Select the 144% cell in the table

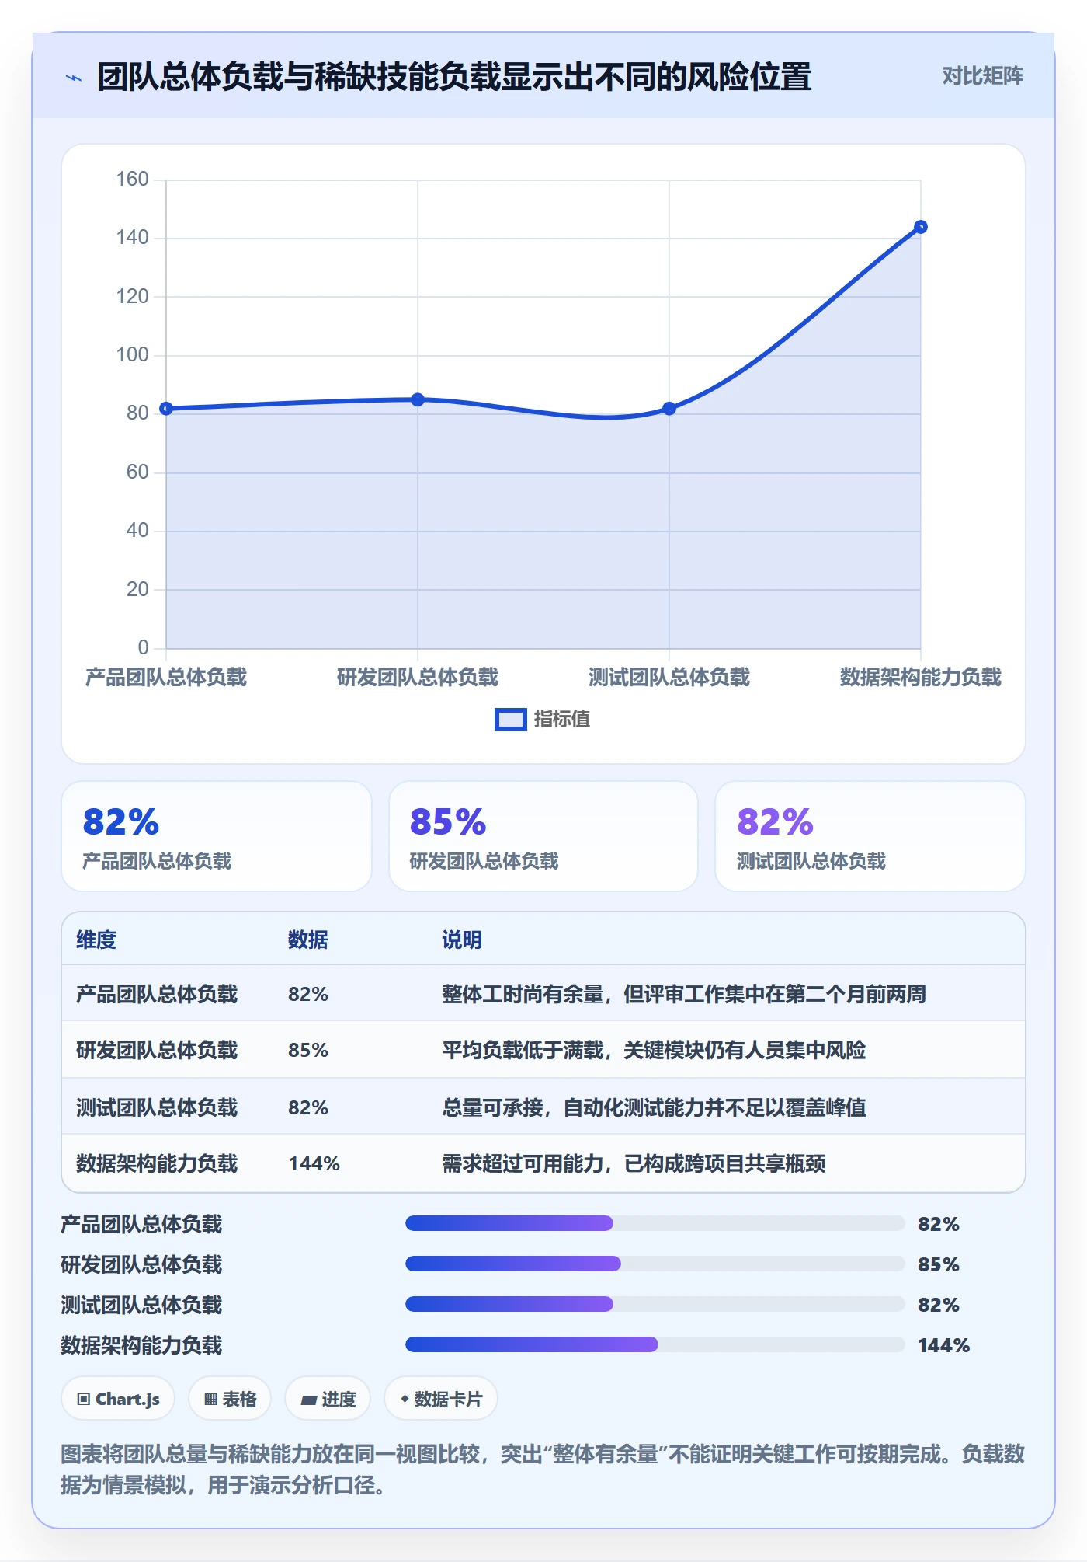(314, 1163)
